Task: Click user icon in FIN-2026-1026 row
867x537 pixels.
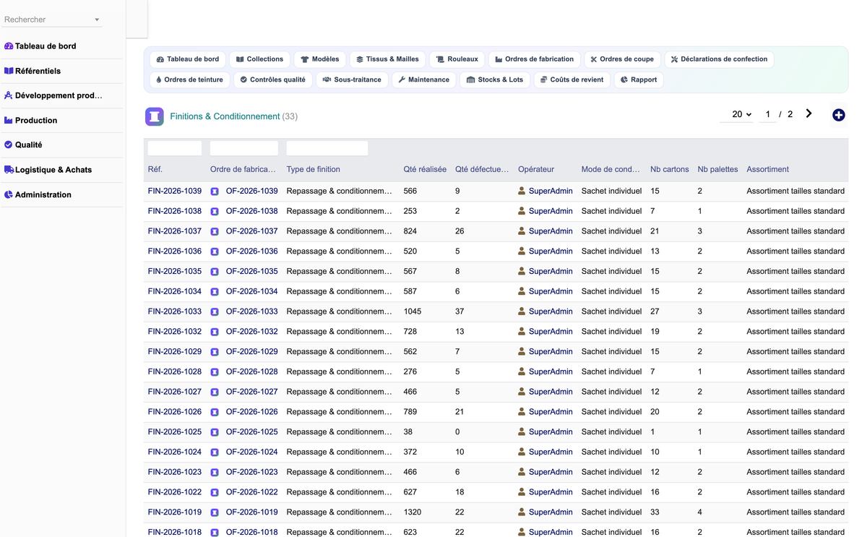Action: (522, 411)
